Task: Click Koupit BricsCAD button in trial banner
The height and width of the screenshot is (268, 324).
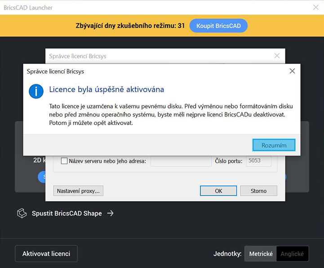Action: pyautogui.click(x=218, y=26)
